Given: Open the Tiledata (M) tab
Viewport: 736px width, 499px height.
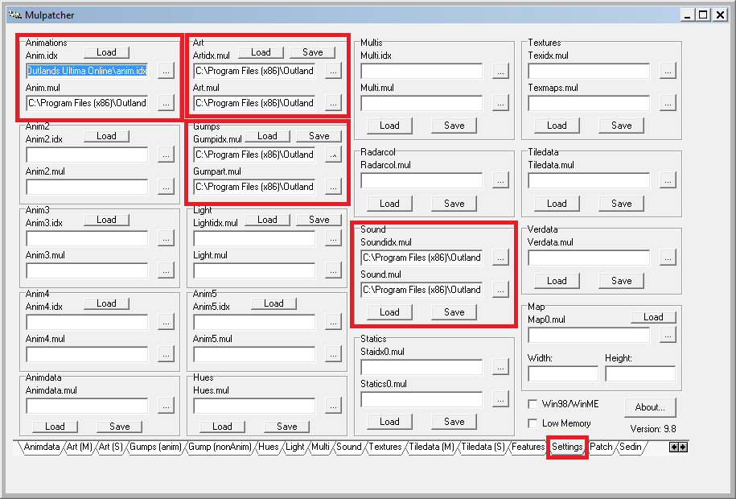Looking at the screenshot, I should point(431,447).
